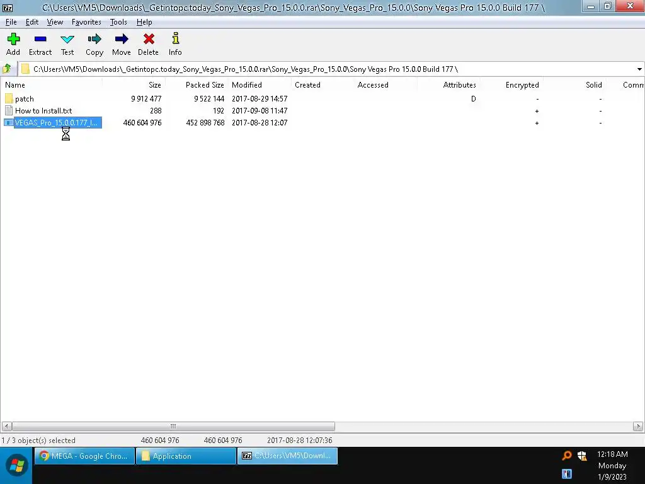Click the 7-Zip taskbar window button
Image resolution: width=645 pixels, height=484 pixels.
coord(287,456)
